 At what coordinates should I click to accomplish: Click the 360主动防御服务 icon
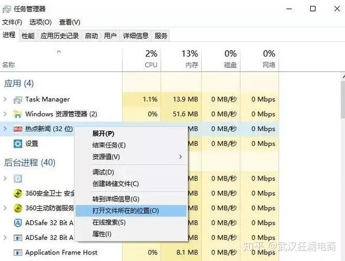click(17, 208)
